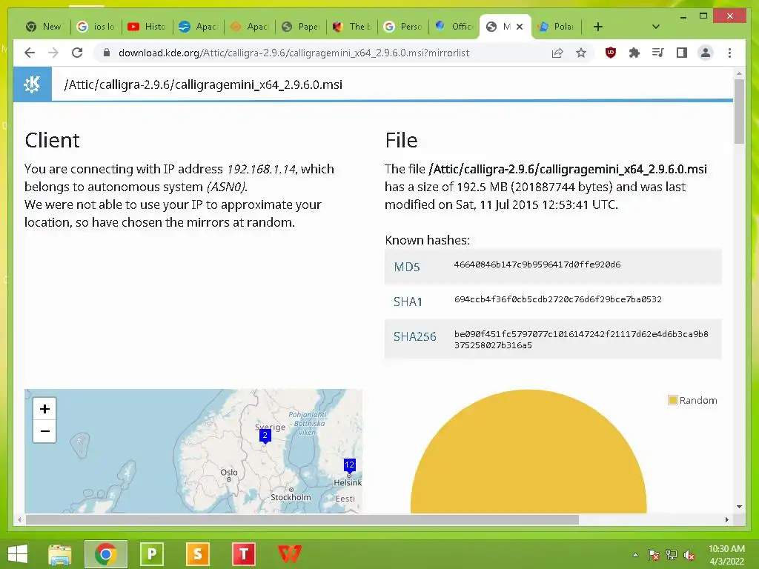Click the muted volume tray icon
The height and width of the screenshot is (569, 759).
point(689,555)
